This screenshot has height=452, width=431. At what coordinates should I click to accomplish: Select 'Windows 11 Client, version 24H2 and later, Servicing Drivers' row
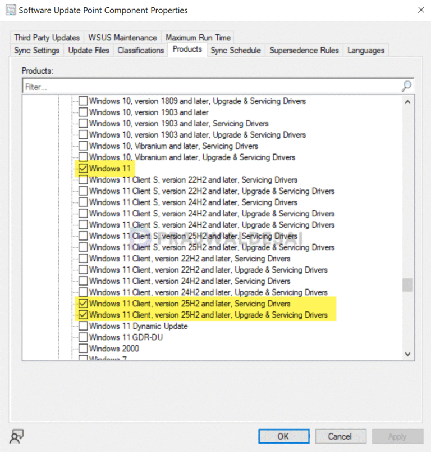(x=190, y=281)
